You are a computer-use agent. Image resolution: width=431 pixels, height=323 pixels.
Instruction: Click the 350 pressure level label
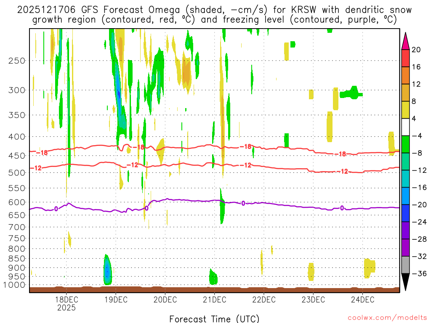point(17,115)
